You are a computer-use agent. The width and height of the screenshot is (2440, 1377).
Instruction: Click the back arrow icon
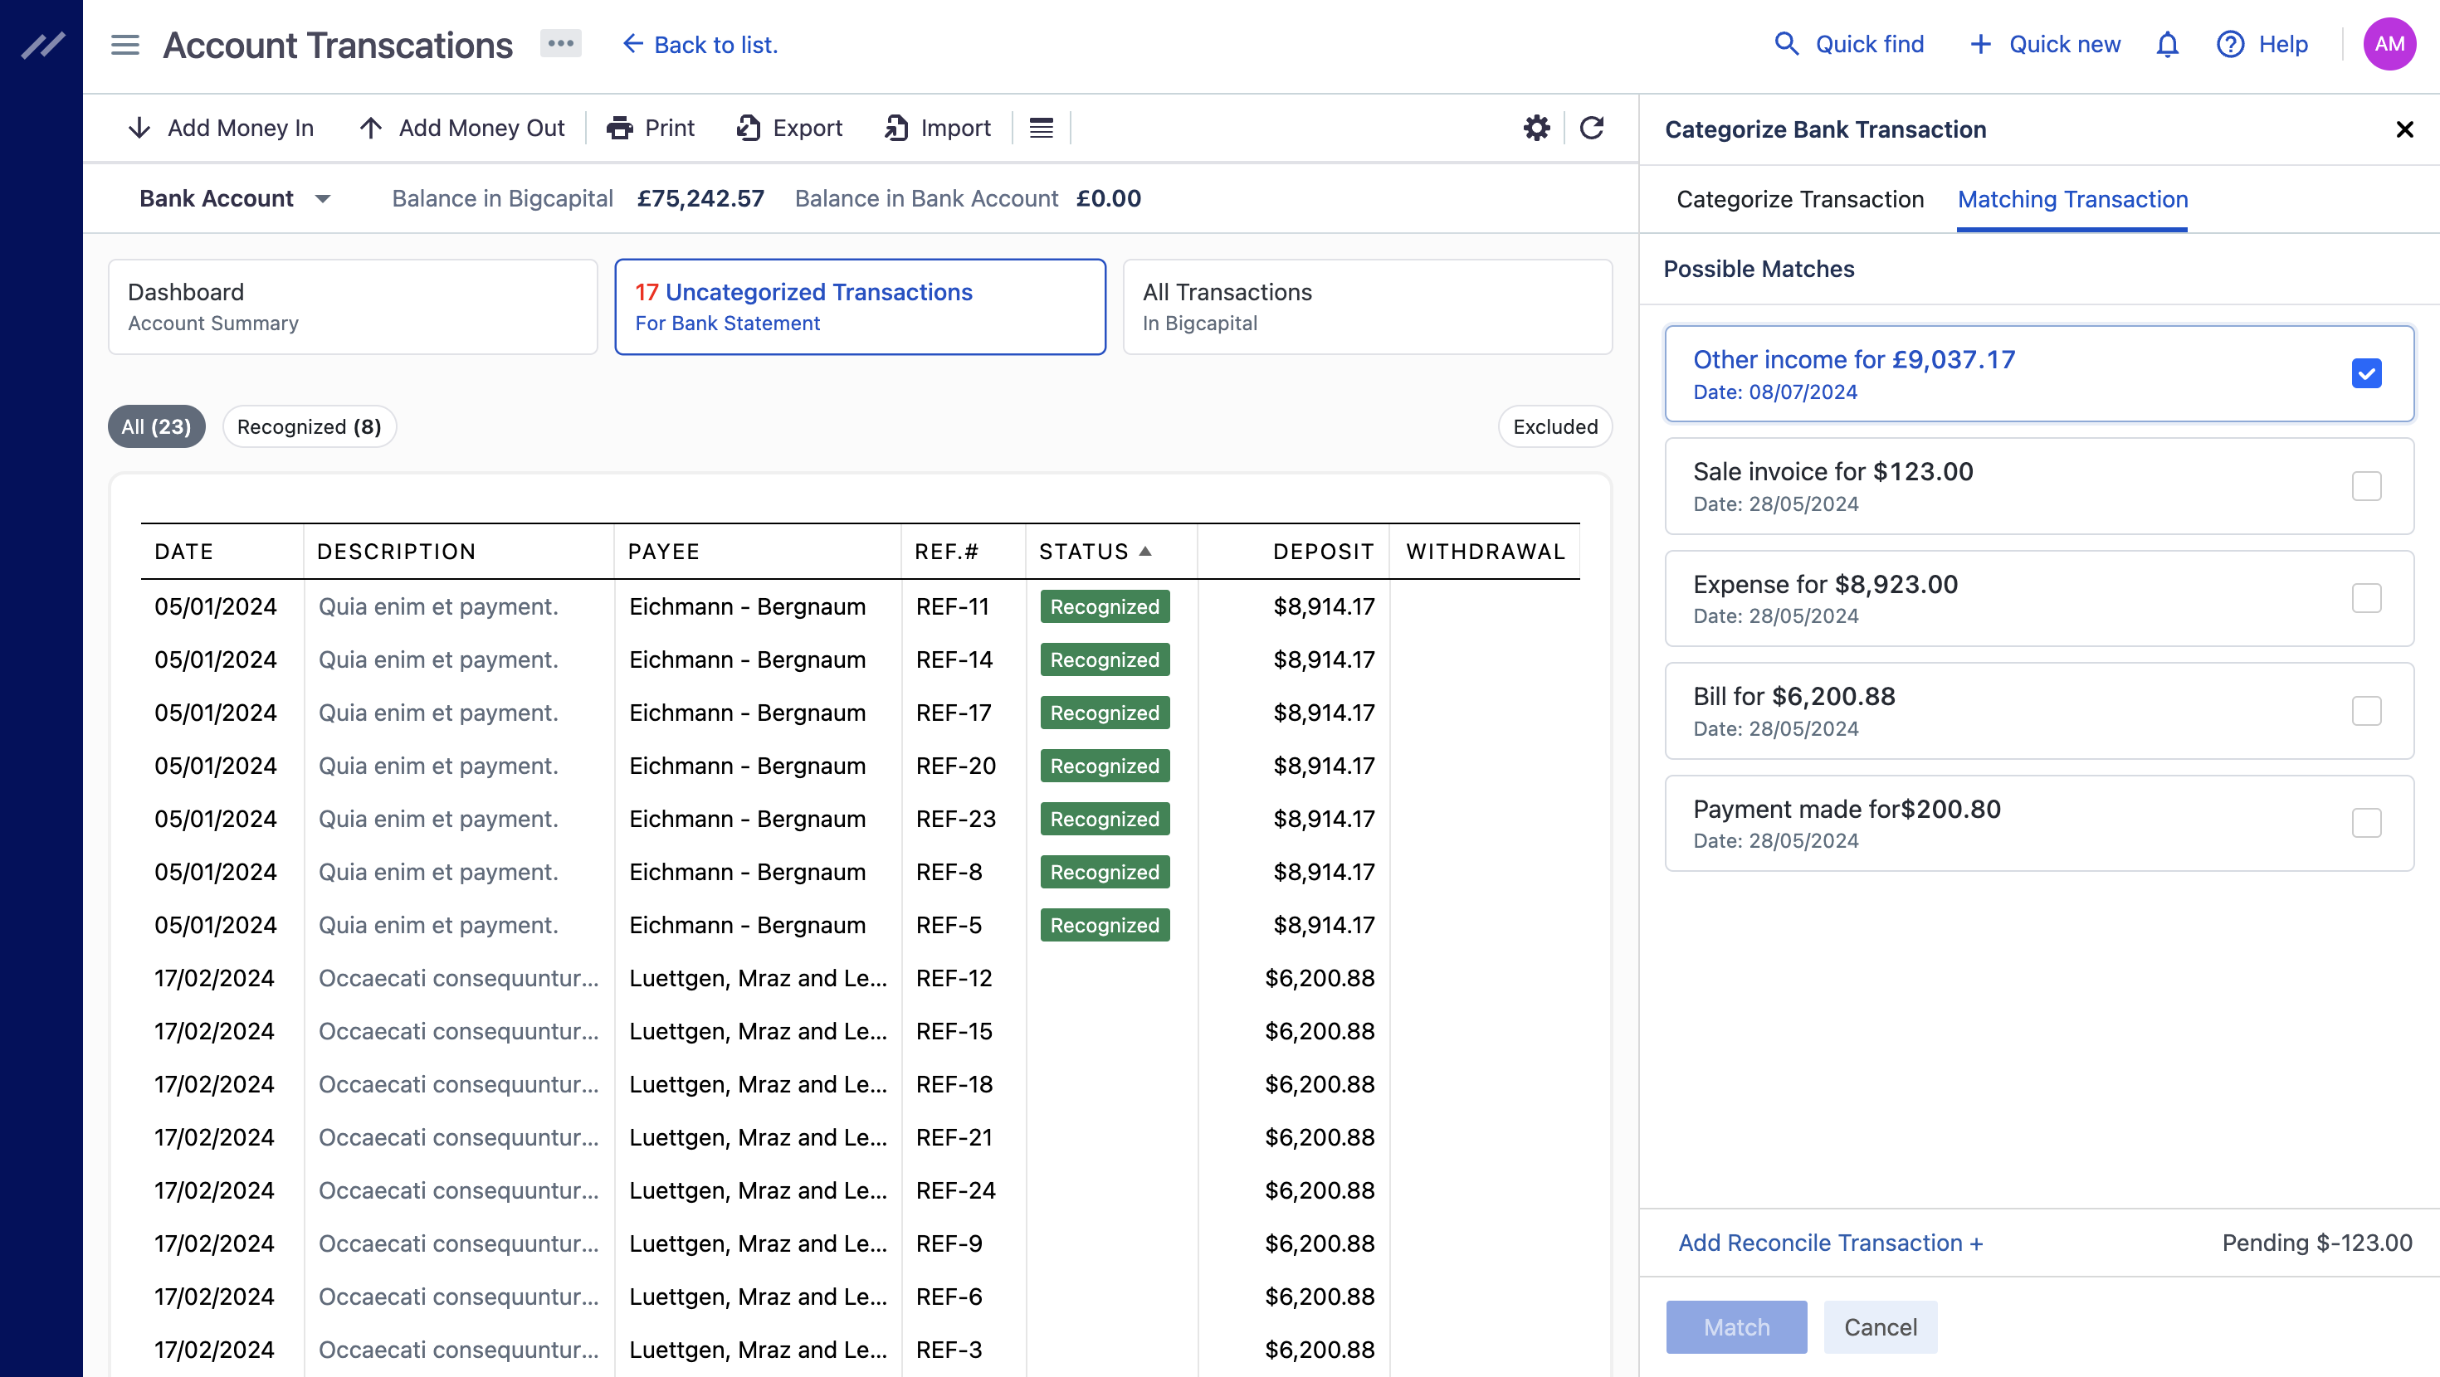point(632,44)
